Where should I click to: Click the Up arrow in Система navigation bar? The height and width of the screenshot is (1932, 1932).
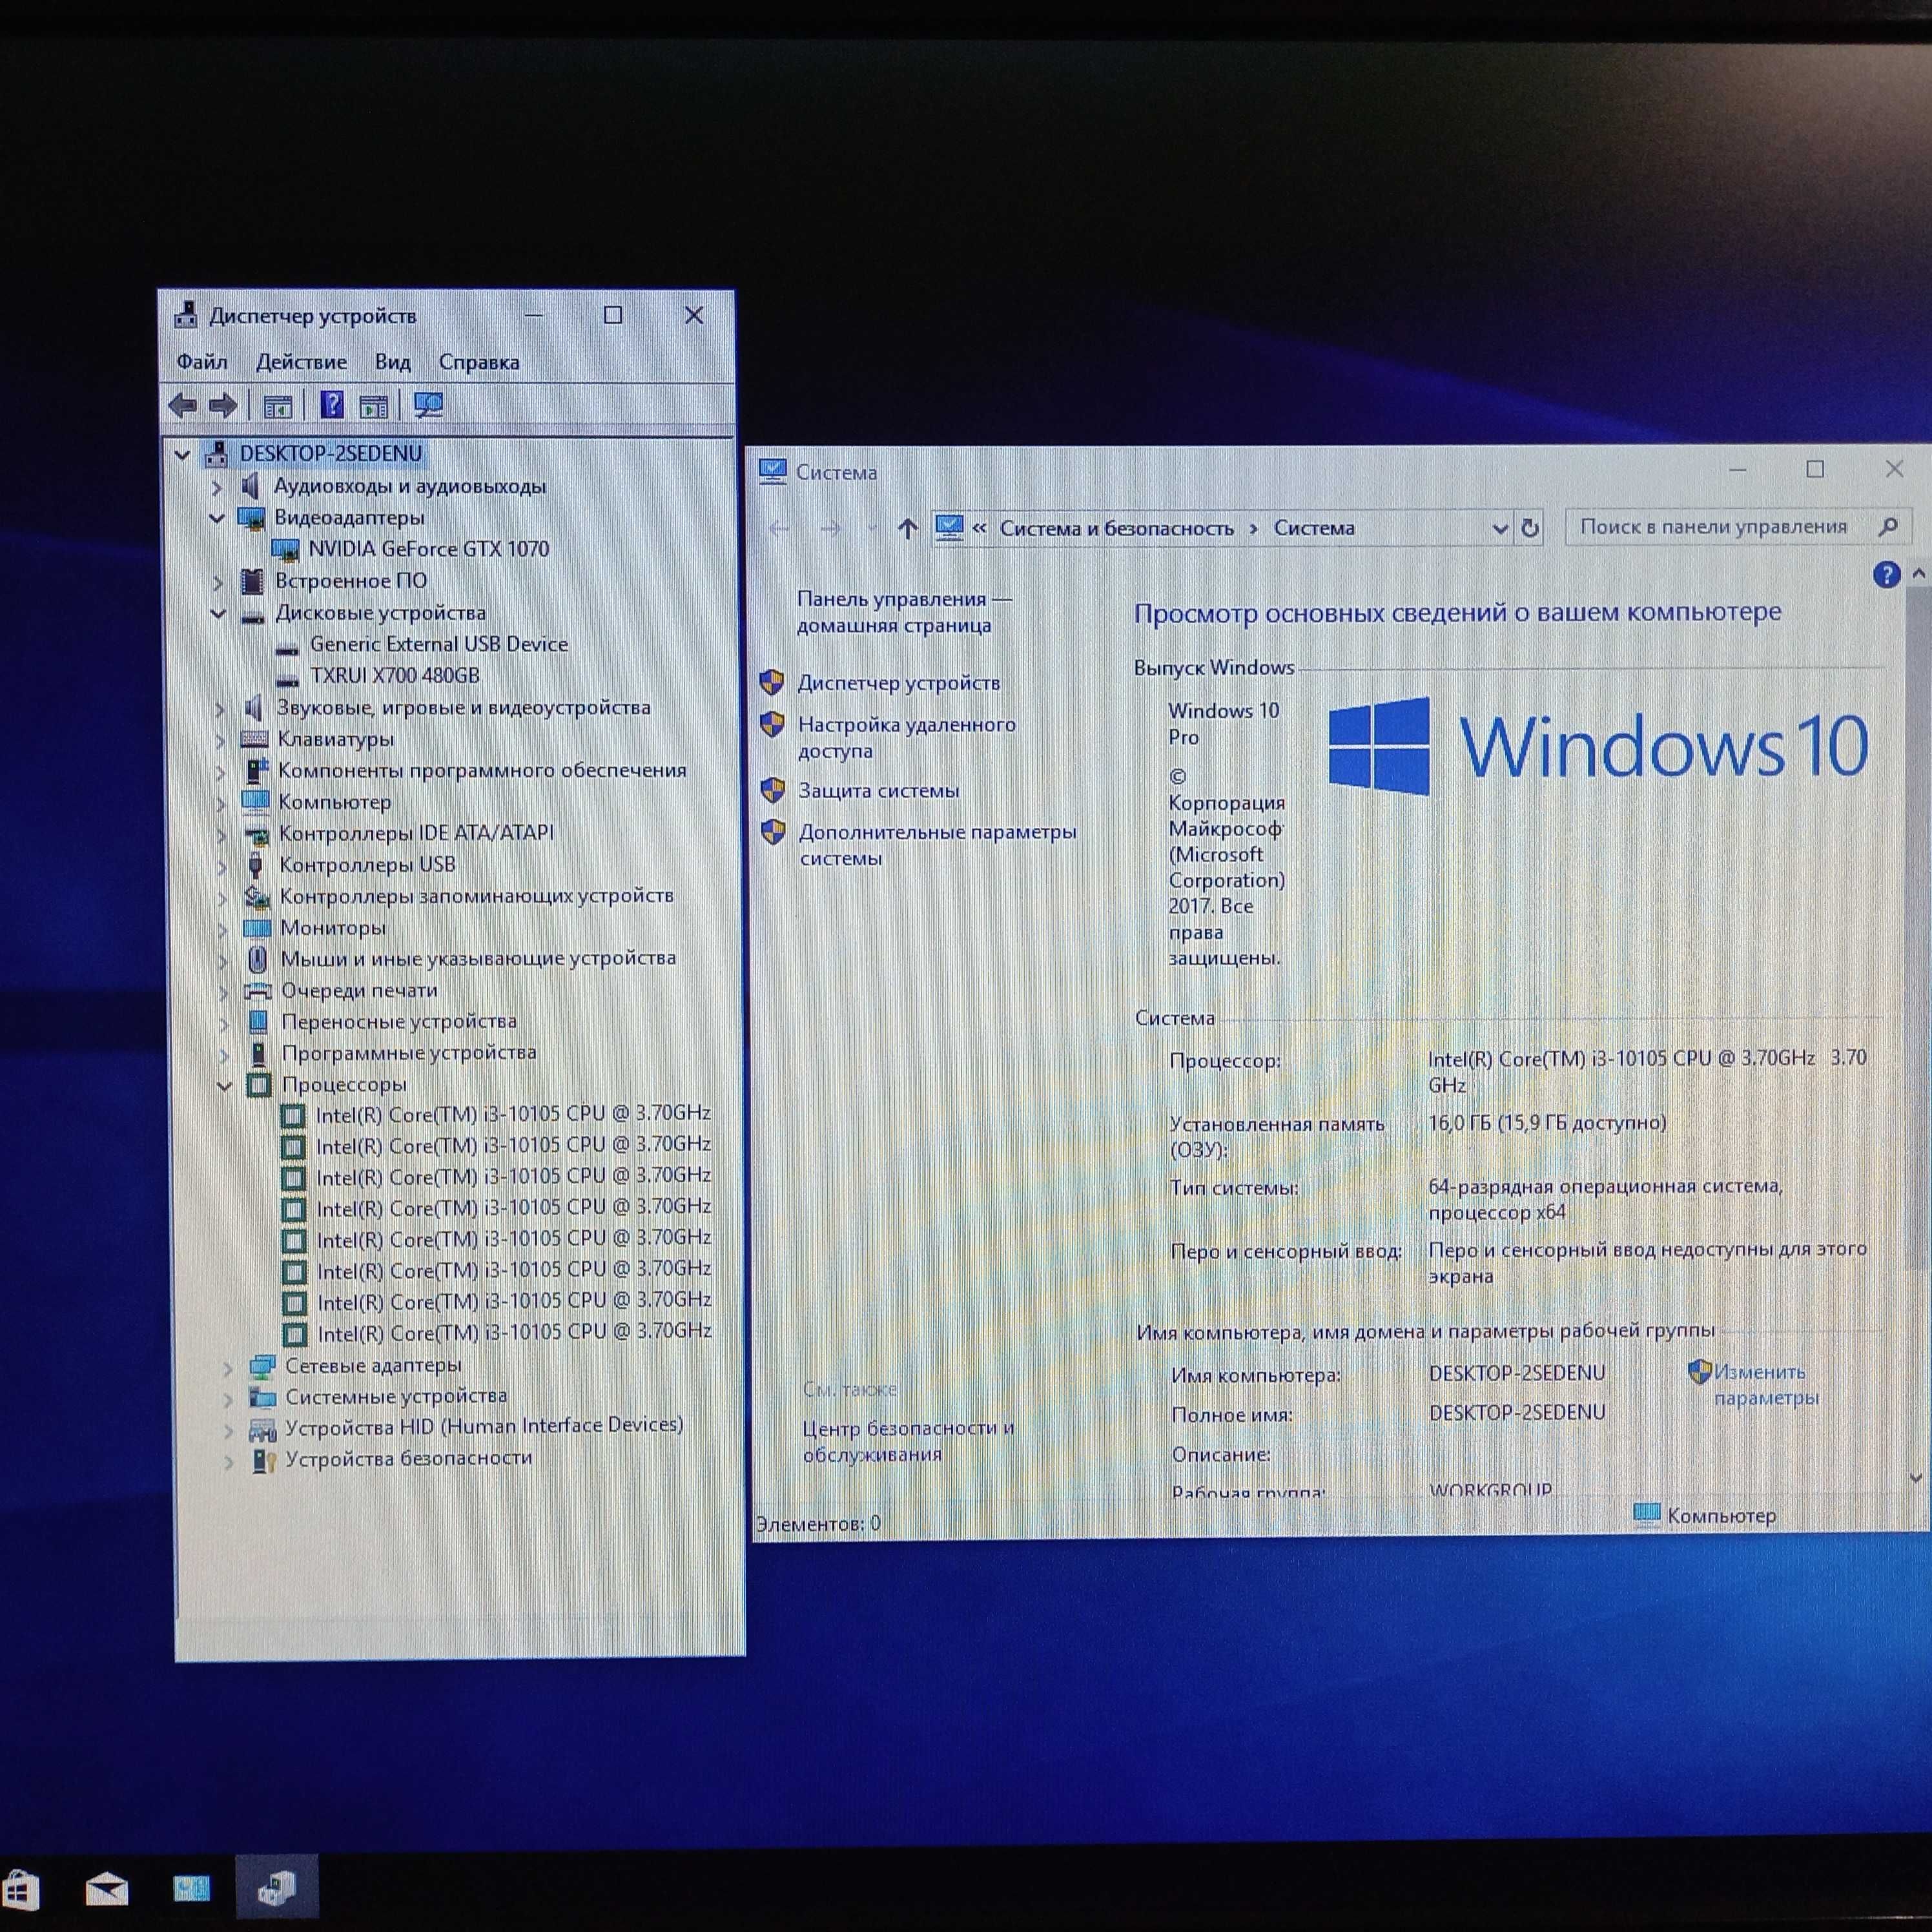point(907,528)
